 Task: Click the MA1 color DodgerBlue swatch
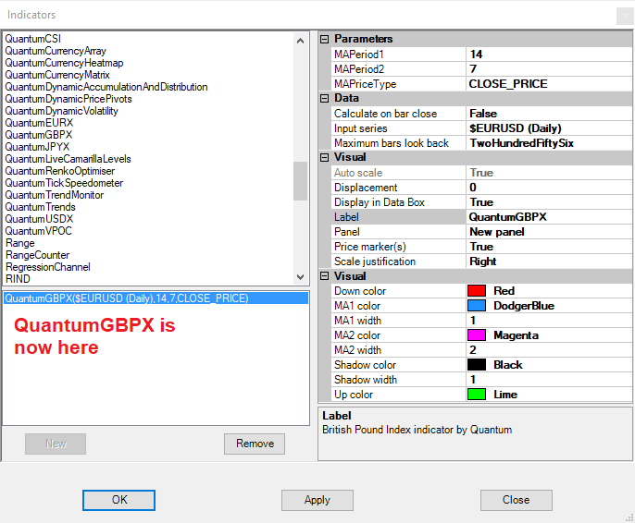(477, 306)
